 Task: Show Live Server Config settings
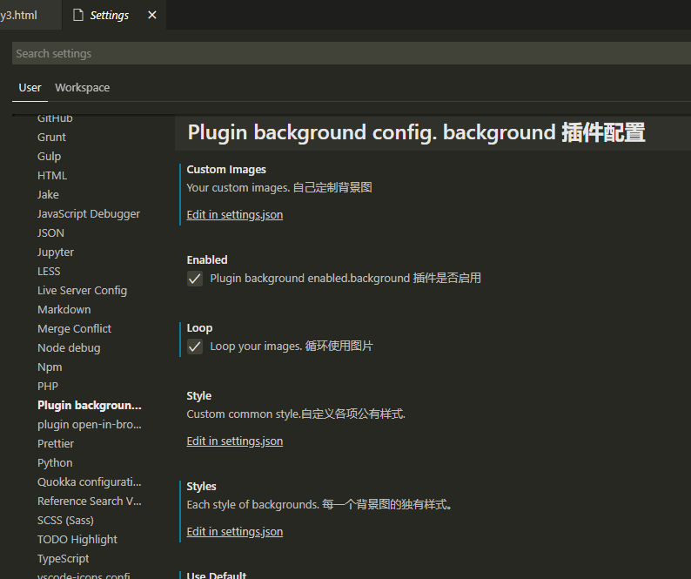[83, 291]
